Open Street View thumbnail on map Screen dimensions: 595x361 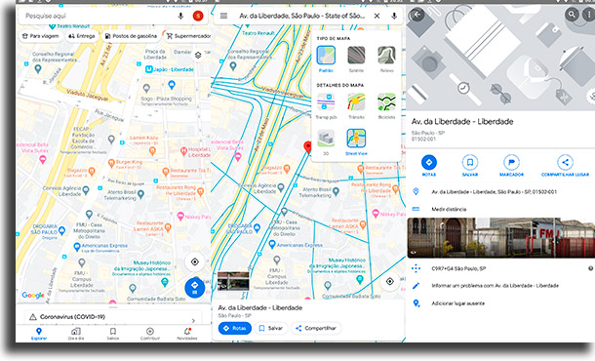(233, 281)
